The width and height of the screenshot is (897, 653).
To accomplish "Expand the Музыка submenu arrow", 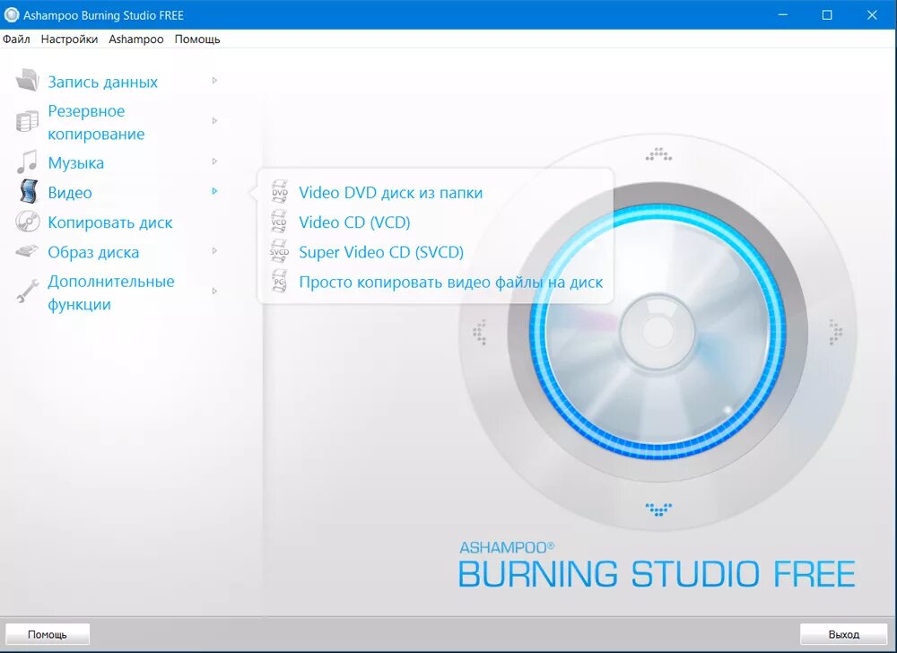I will (x=214, y=161).
